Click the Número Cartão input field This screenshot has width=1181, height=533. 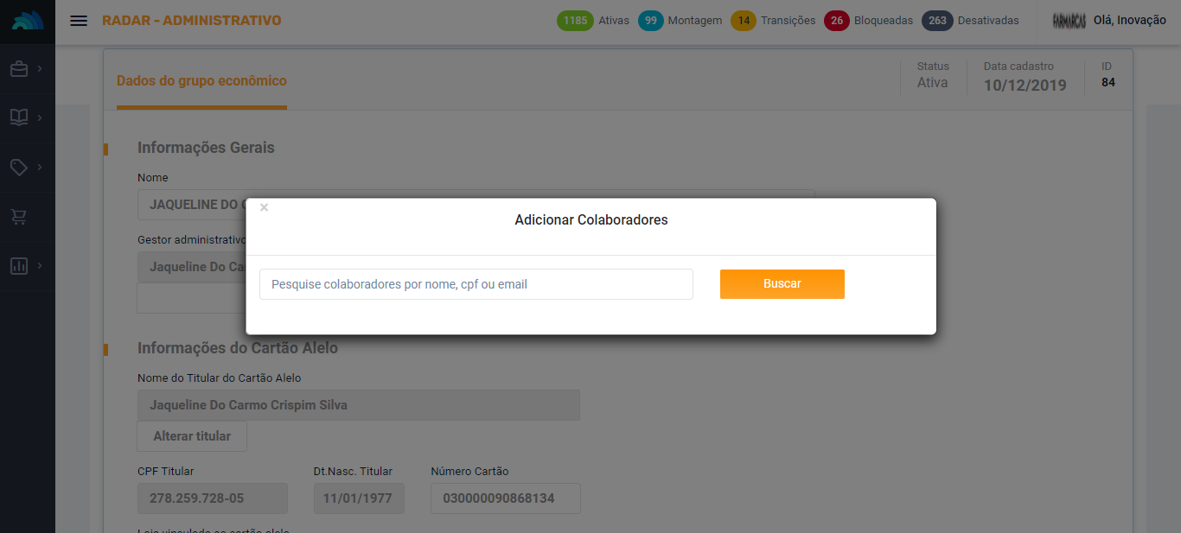(506, 498)
